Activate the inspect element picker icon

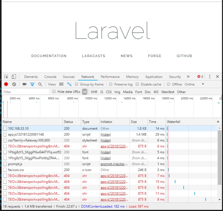(6, 77)
